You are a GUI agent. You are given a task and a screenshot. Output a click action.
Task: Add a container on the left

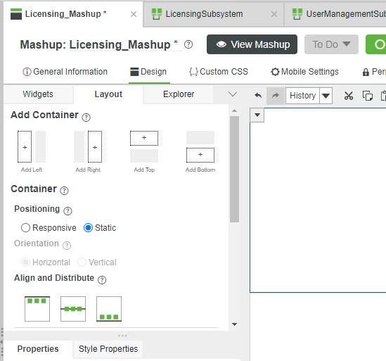point(32,151)
